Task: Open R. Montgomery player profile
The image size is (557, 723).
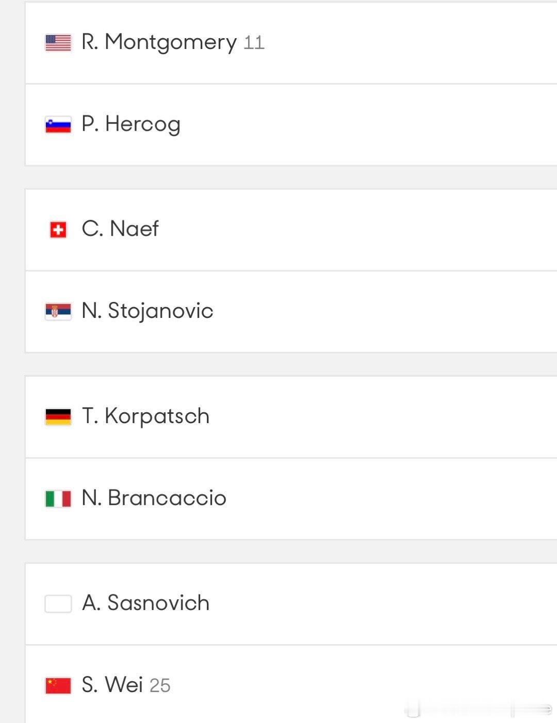Action: (x=159, y=42)
